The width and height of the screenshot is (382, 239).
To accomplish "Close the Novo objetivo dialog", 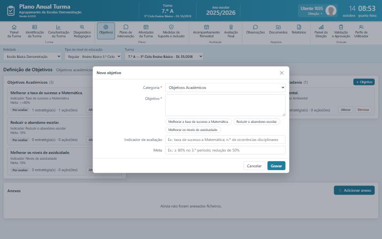I will pos(282,73).
